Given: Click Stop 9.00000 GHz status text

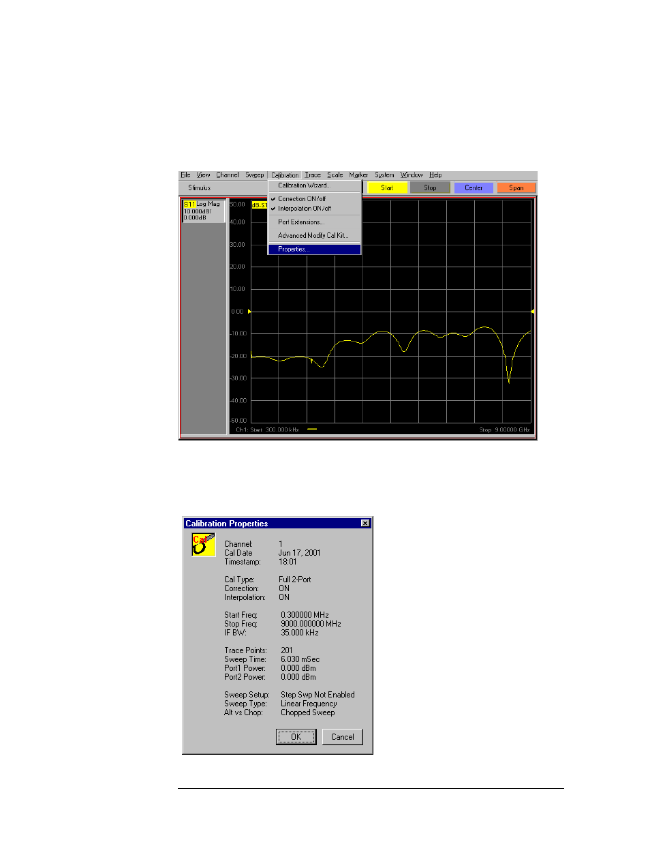Looking at the screenshot, I should pos(504,430).
